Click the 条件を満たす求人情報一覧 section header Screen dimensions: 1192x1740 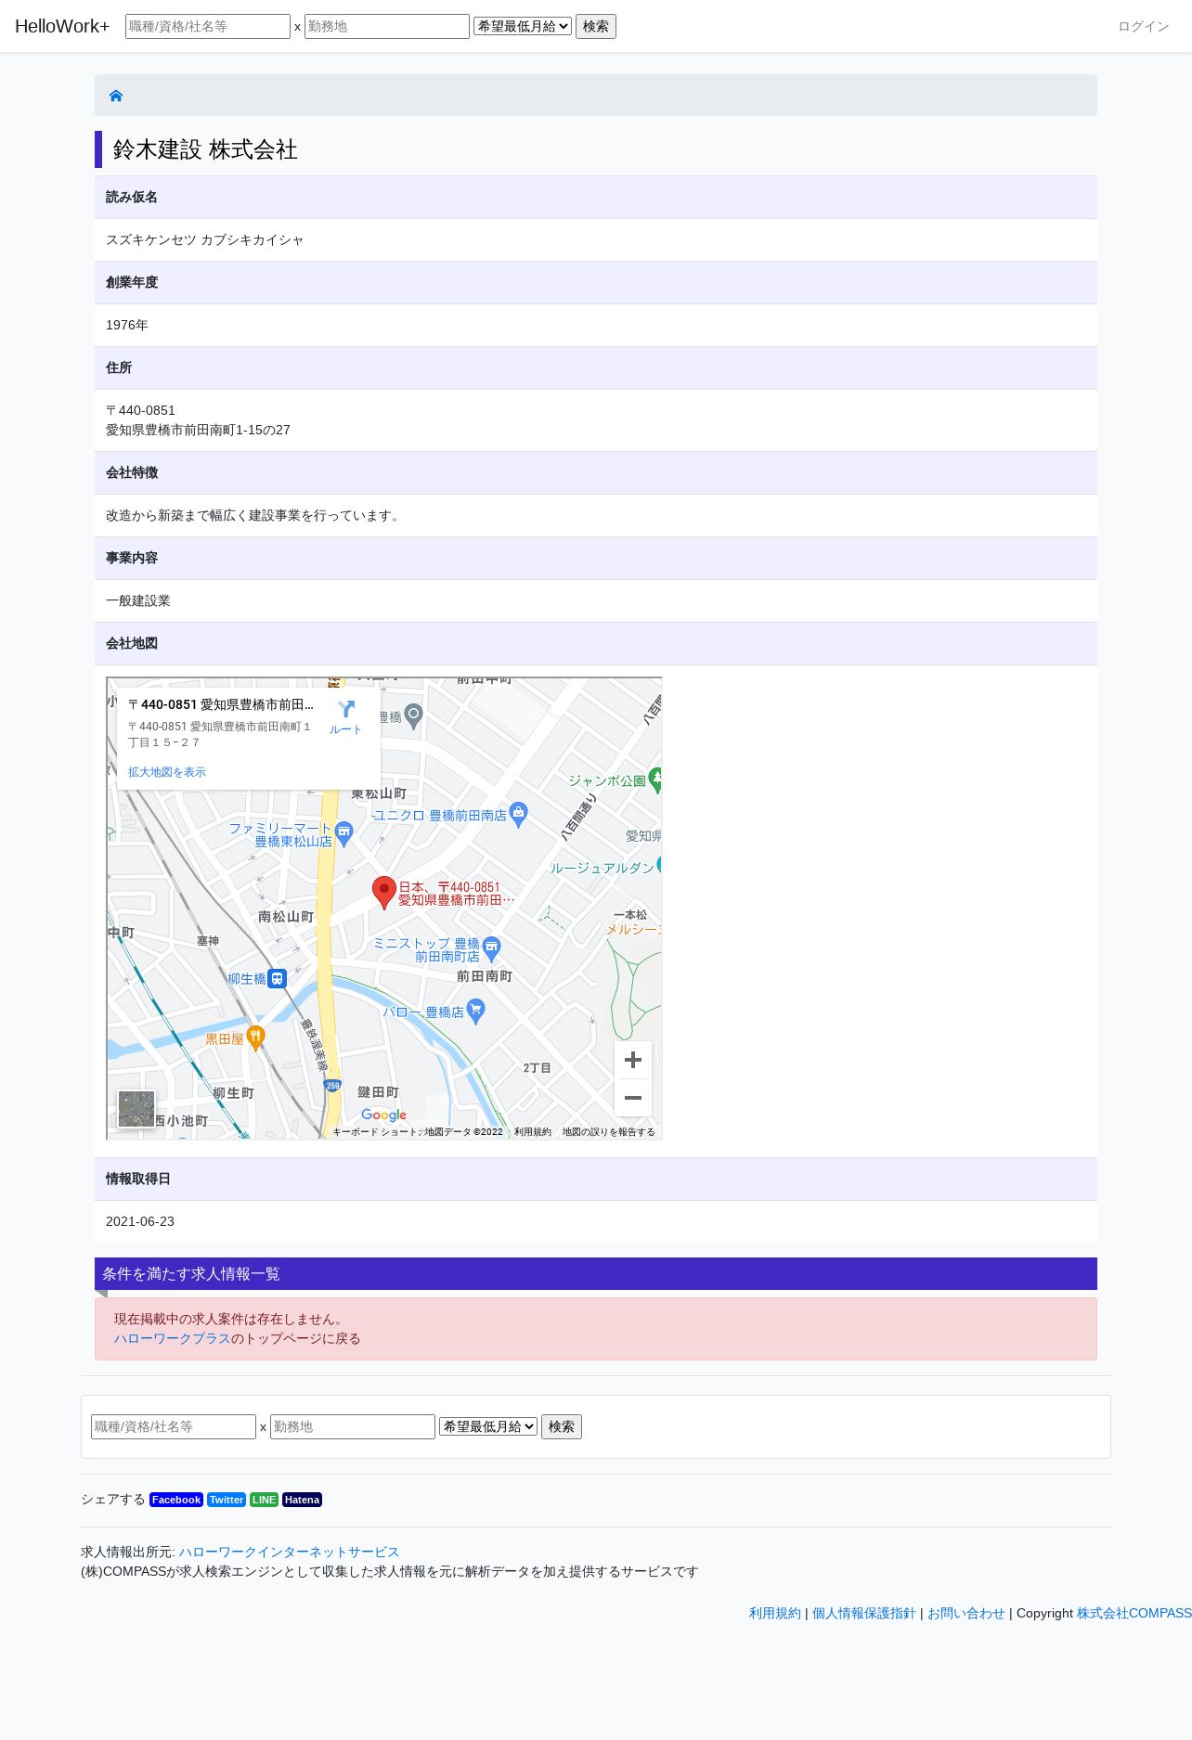coord(596,1273)
